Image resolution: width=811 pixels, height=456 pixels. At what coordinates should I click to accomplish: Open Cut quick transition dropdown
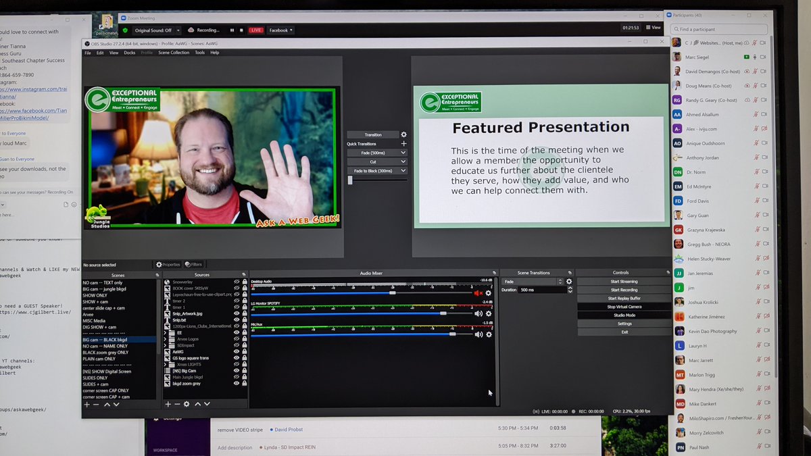[403, 161]
